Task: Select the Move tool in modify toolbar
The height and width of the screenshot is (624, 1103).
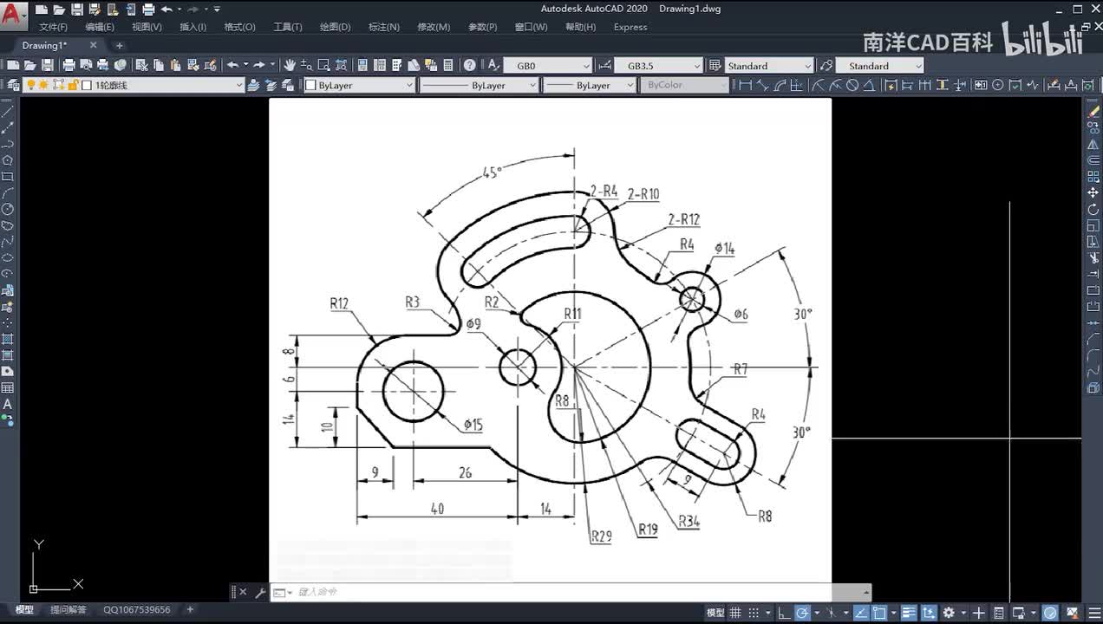Action: tap(1093, 192)
